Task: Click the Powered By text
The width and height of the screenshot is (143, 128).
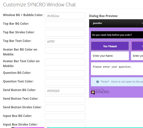Action: (98, 89)
